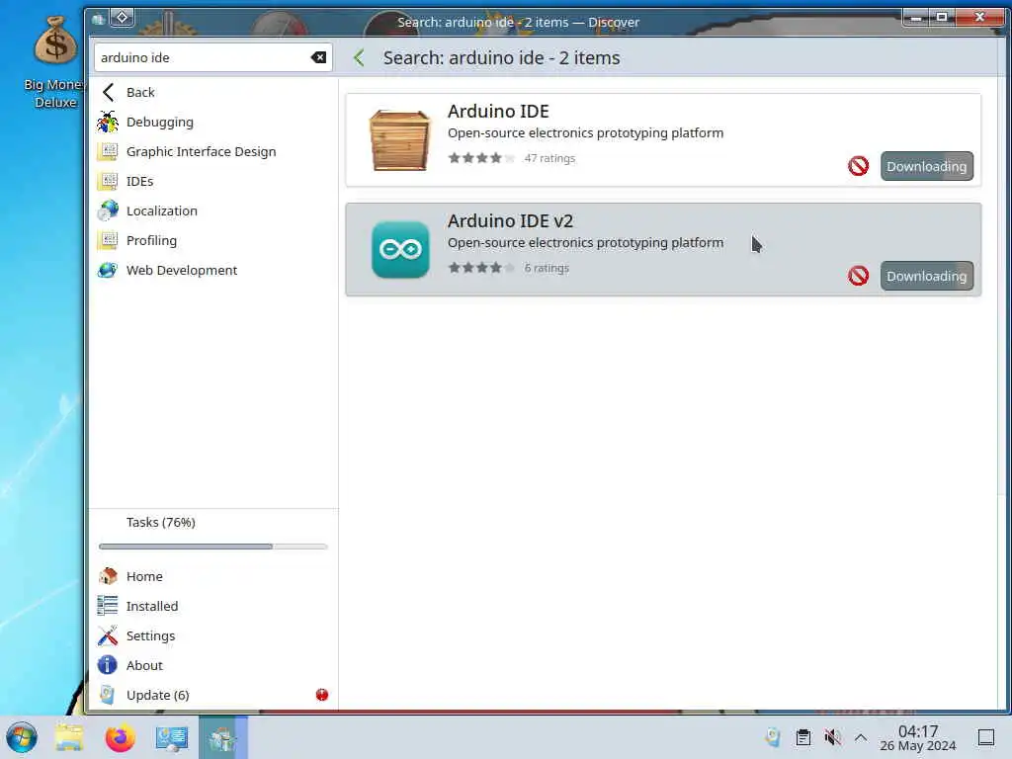The width and height of the screenshot is (1012, 759).
Task: Cancel the Arduino IDE download
Action: click(858, 166)
